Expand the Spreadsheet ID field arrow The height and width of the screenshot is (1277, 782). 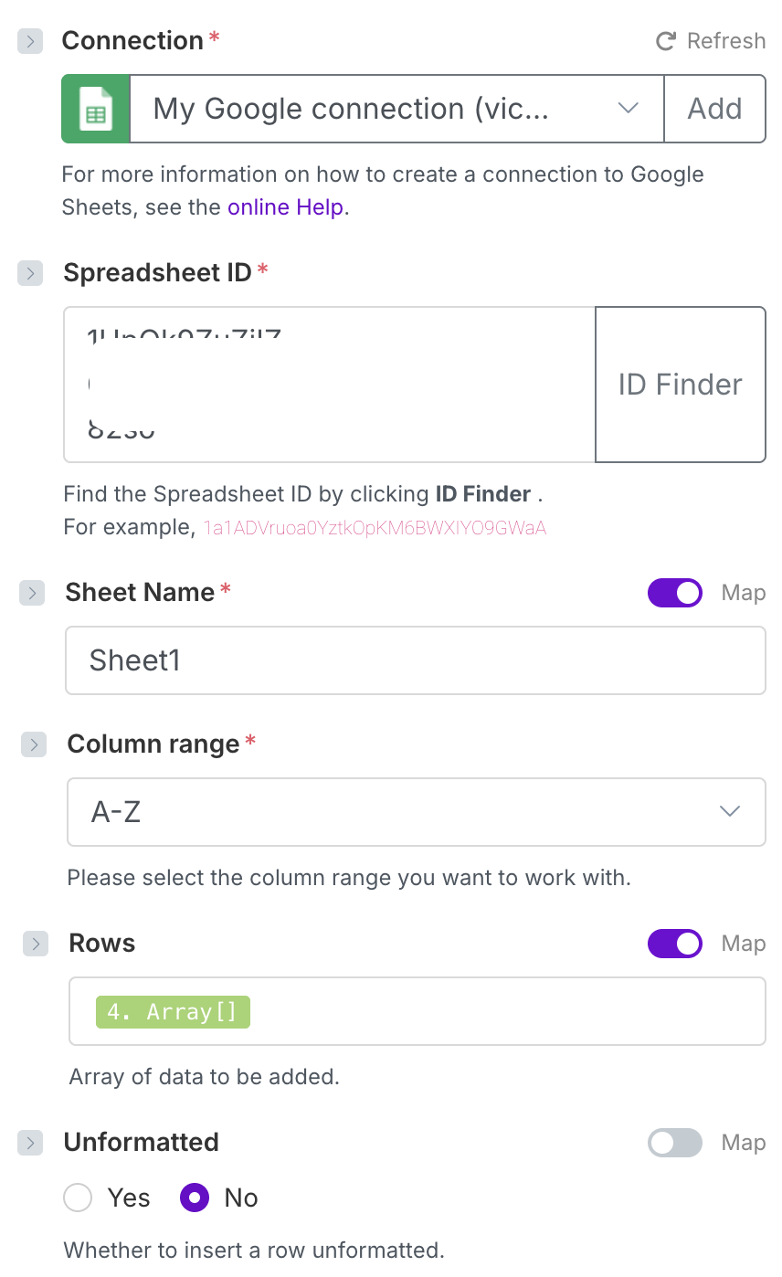pos(30,272)
